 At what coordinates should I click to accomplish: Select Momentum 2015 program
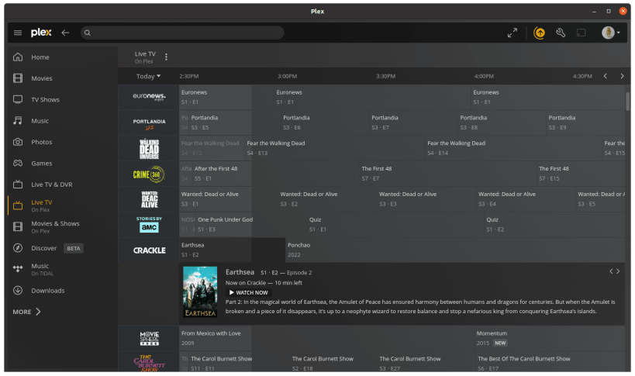[550, 338]
